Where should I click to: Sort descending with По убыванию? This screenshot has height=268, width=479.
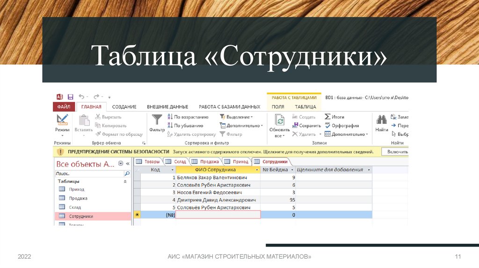[185, 125]
